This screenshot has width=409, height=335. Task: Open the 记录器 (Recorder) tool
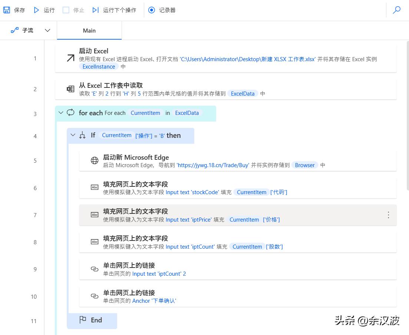pyautogui.click(x=151, y=10)
